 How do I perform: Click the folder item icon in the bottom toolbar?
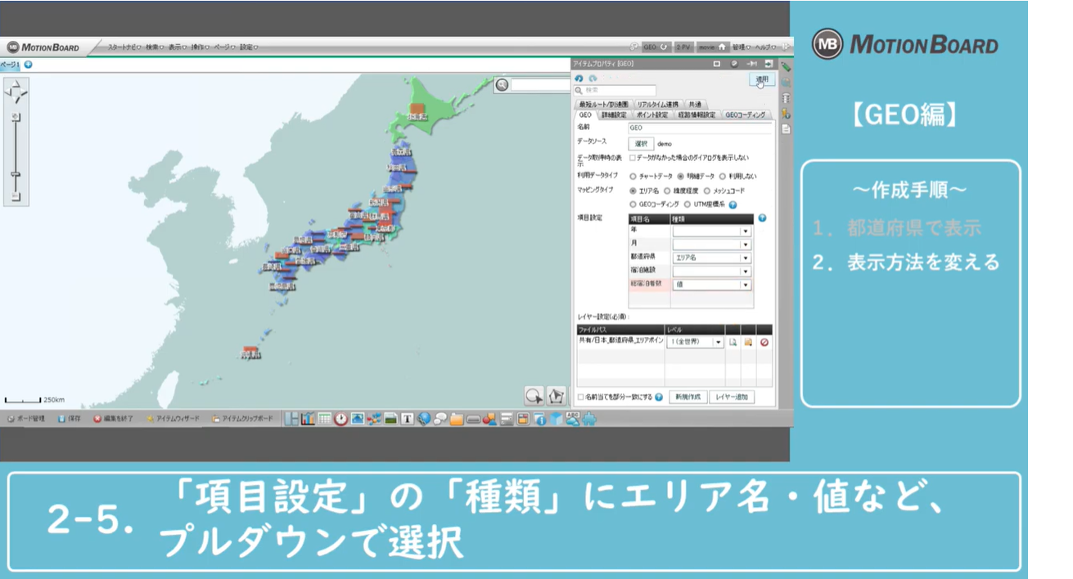457,419
